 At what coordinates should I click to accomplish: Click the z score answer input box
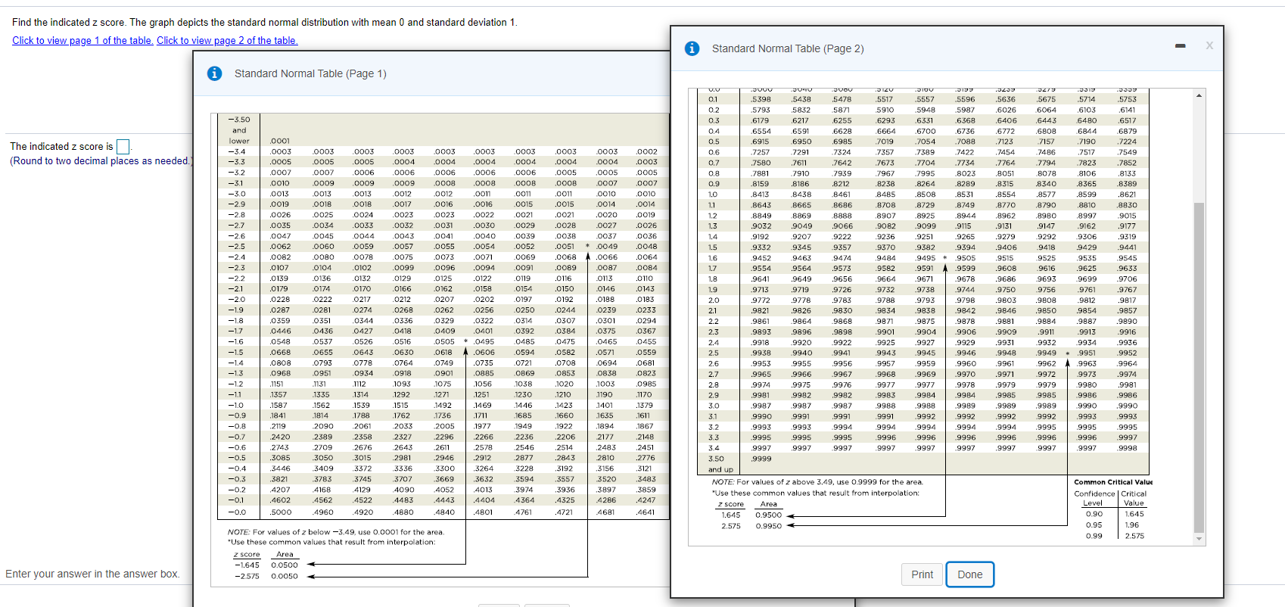coord(123,146)
